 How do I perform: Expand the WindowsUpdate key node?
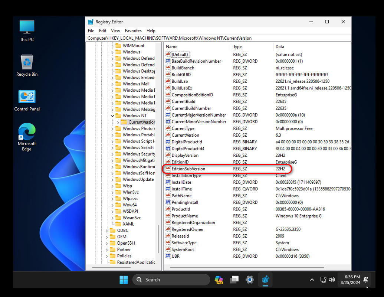click(112, 180)
